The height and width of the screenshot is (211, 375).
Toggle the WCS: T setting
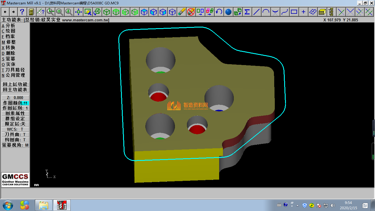point(15,129)
